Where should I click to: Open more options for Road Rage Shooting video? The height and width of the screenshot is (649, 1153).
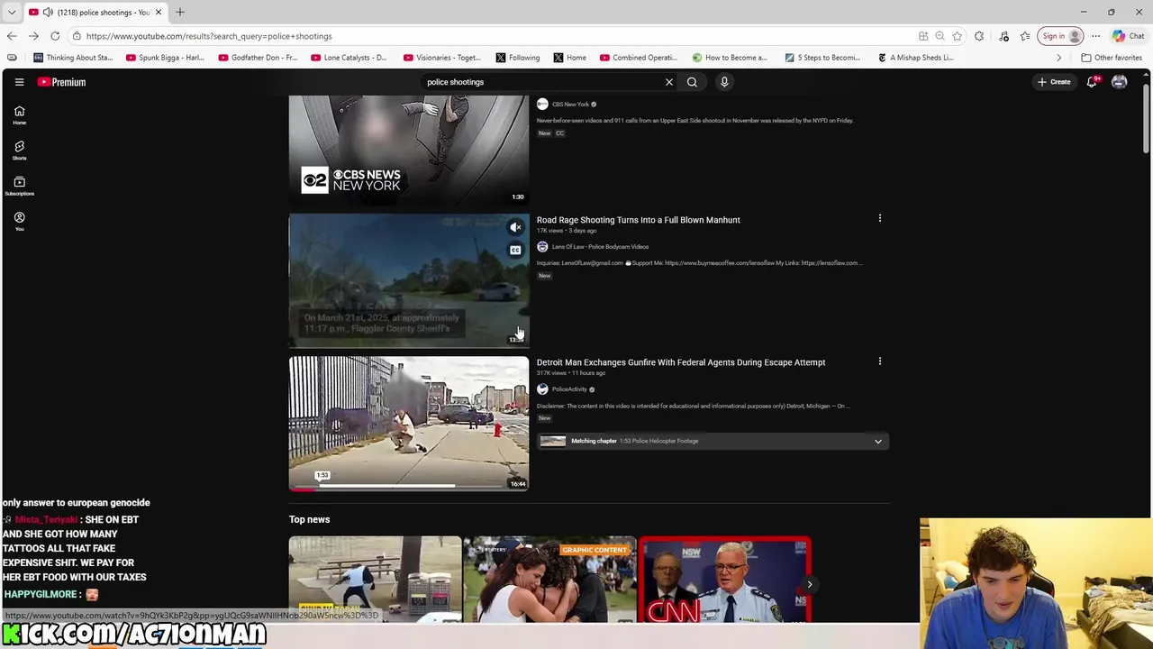(880, 218)
